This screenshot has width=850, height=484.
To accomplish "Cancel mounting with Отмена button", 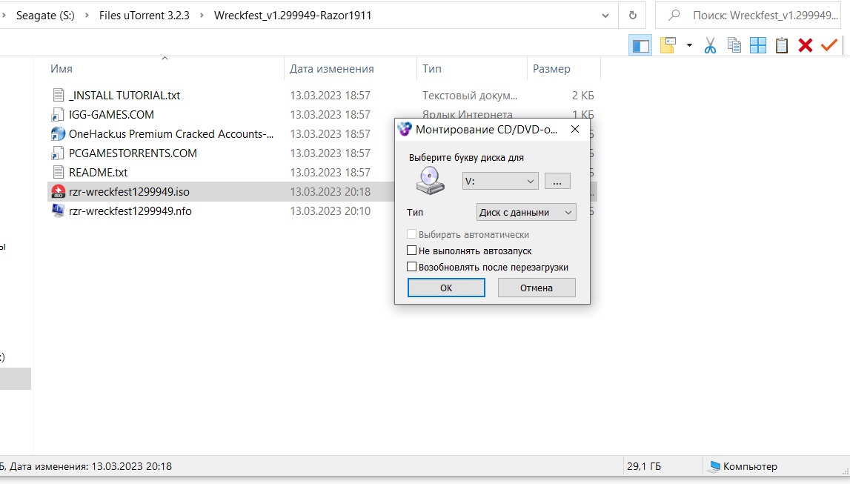I will pyautogui.click(x=537, y=288).
